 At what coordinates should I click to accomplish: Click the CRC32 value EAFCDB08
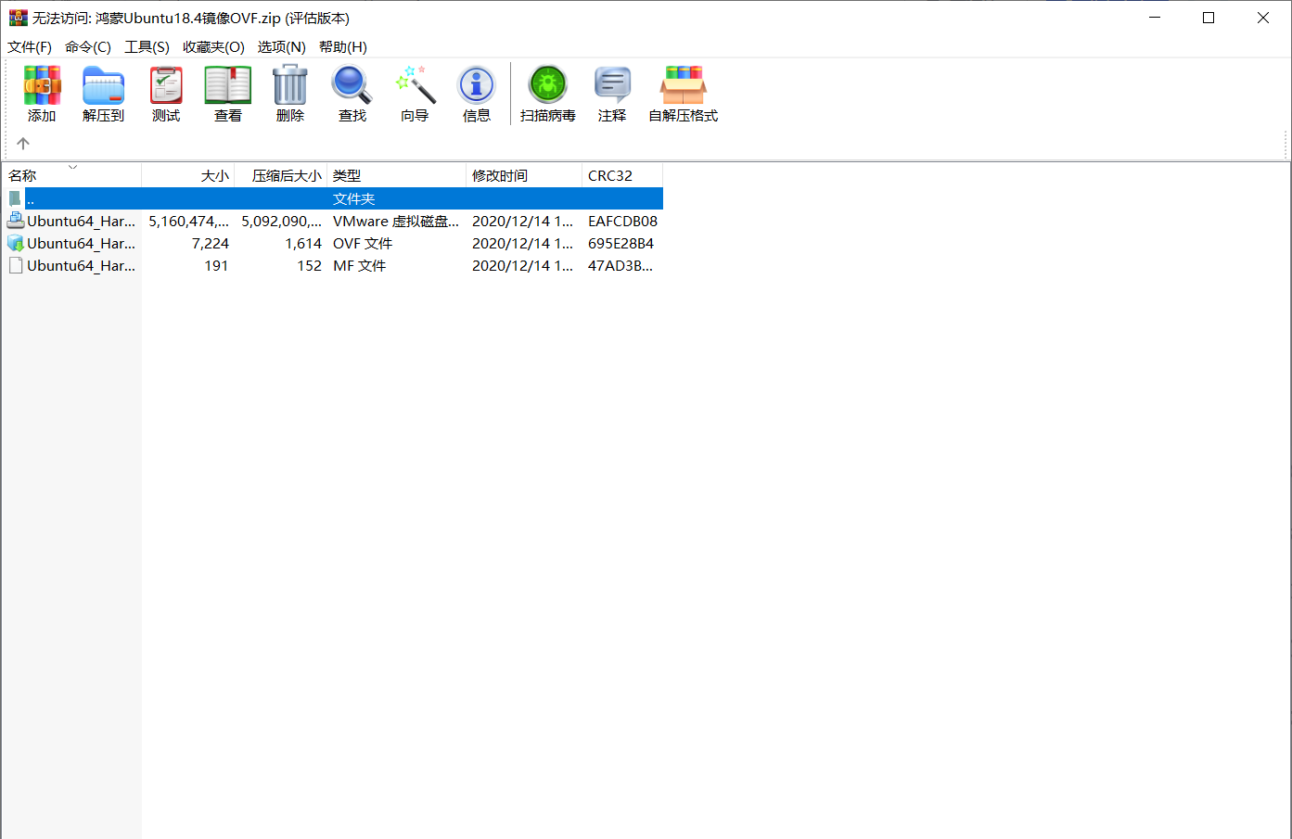click(x=622, y=221)
